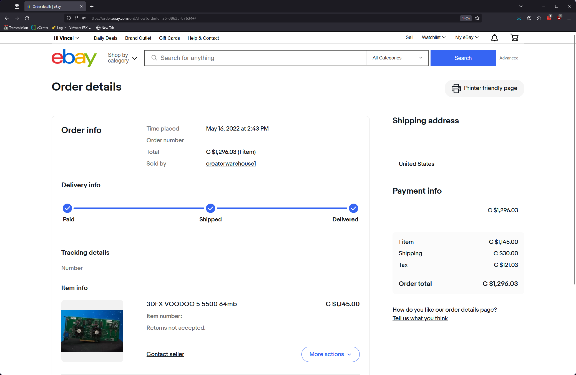
Task: Click the eBay logo
Action: [74, 58]
